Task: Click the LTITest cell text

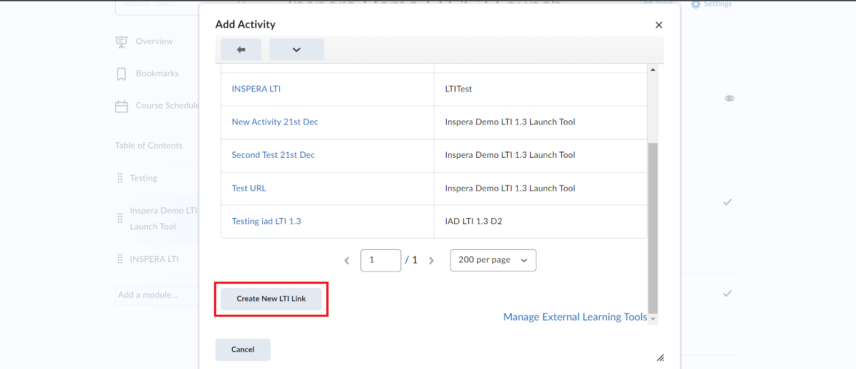Action: (x=458, y=89)
